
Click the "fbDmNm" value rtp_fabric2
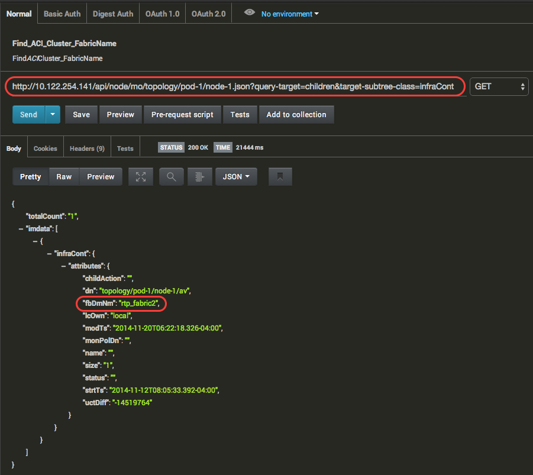pos(138,303)
